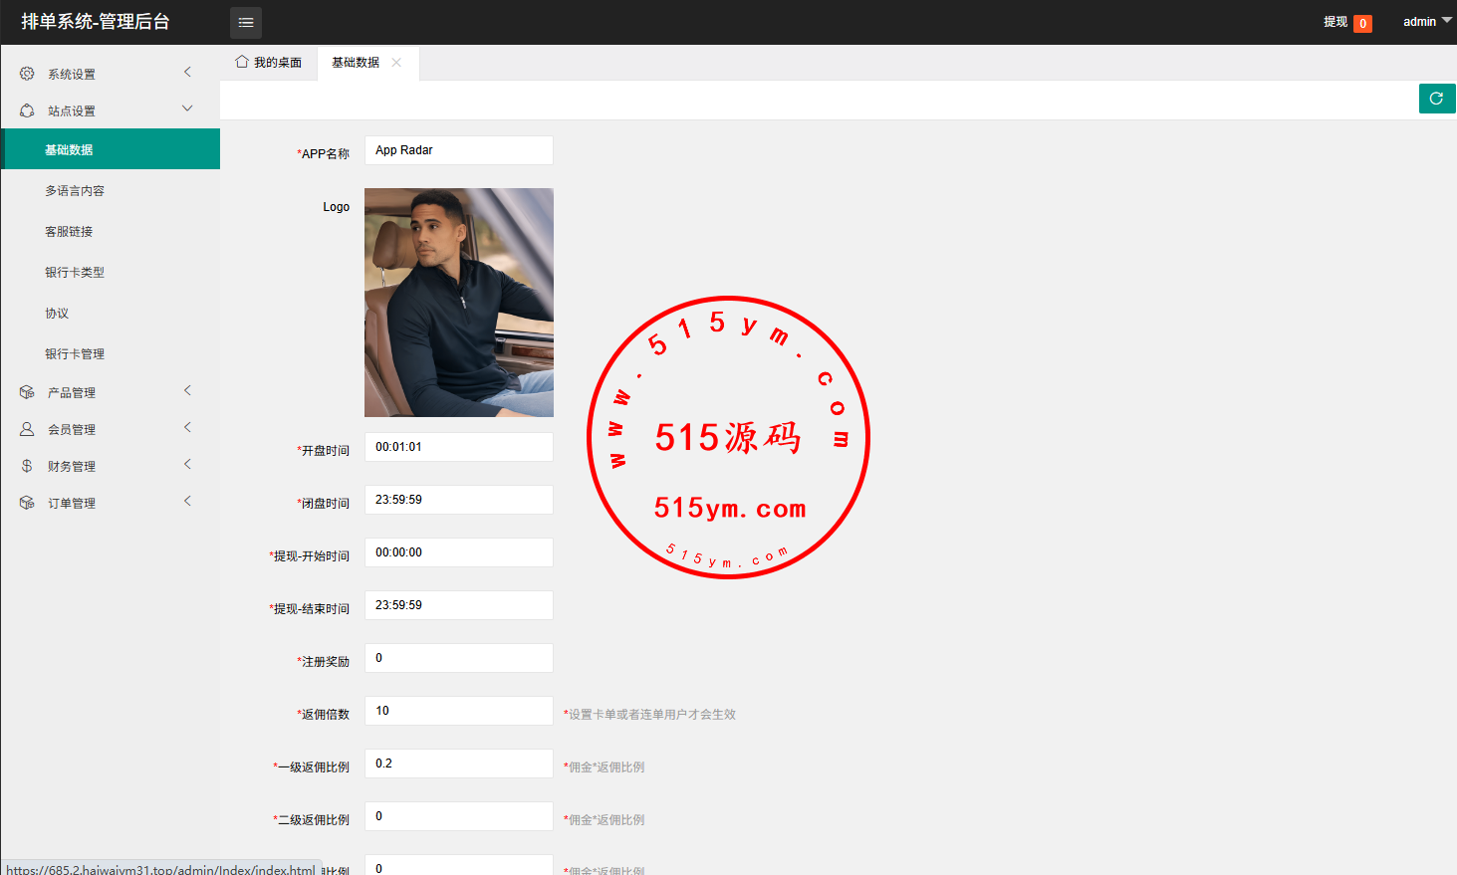Click the Logo image thumbnail
1457x875 pixels.
click(x=458, y=303)
